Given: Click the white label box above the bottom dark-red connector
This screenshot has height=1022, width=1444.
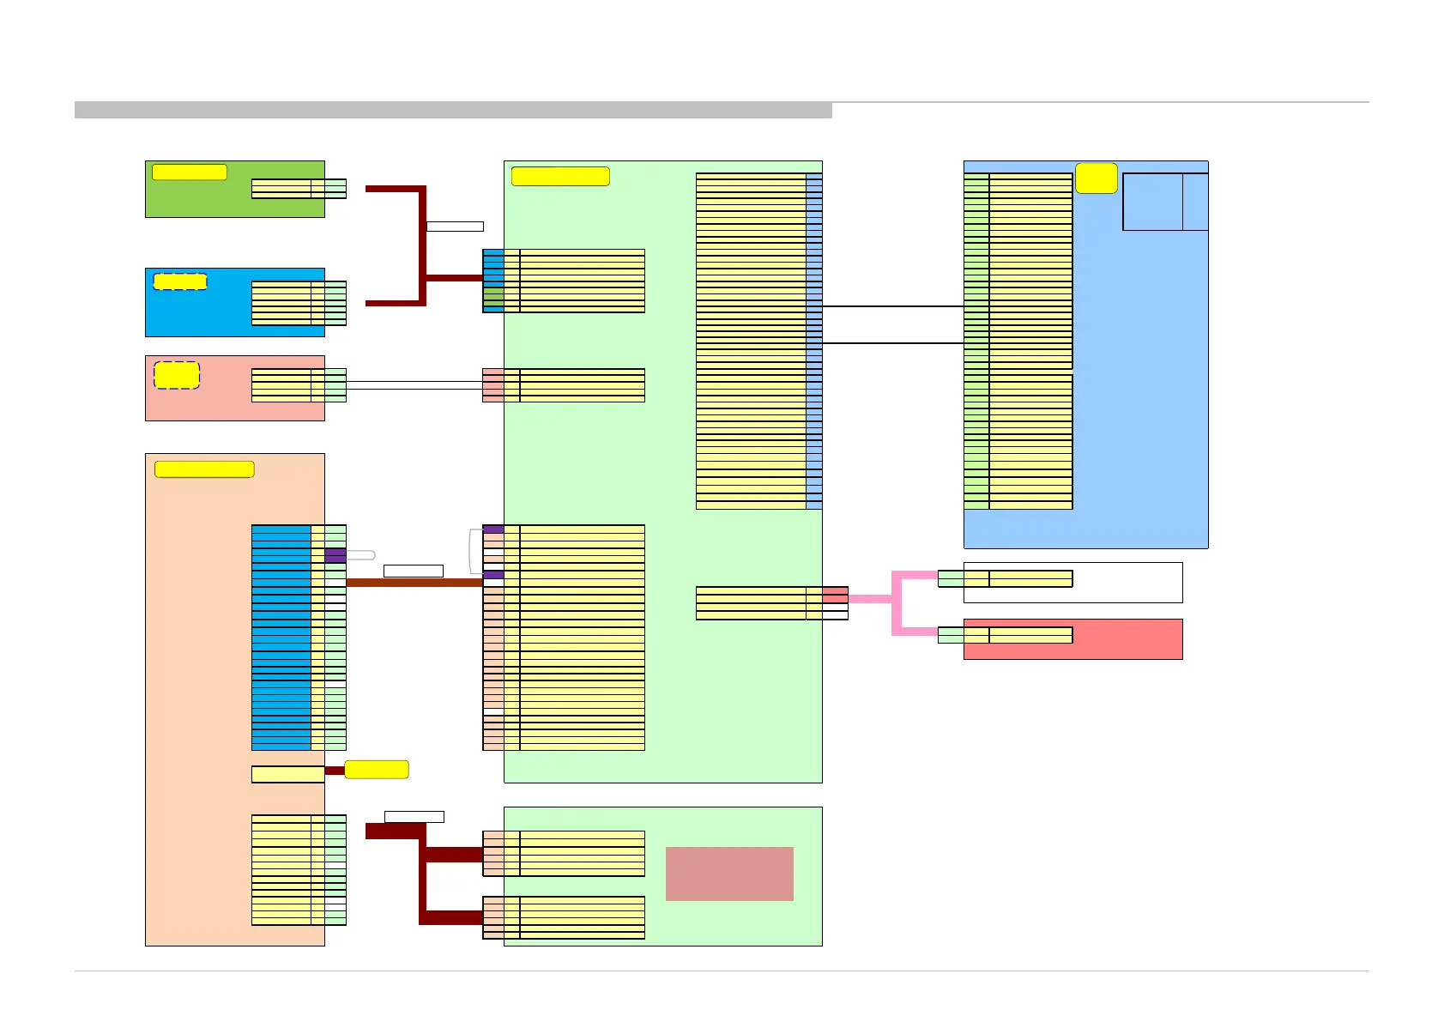Looking at the screenshot, I should [x=414, y=817].
